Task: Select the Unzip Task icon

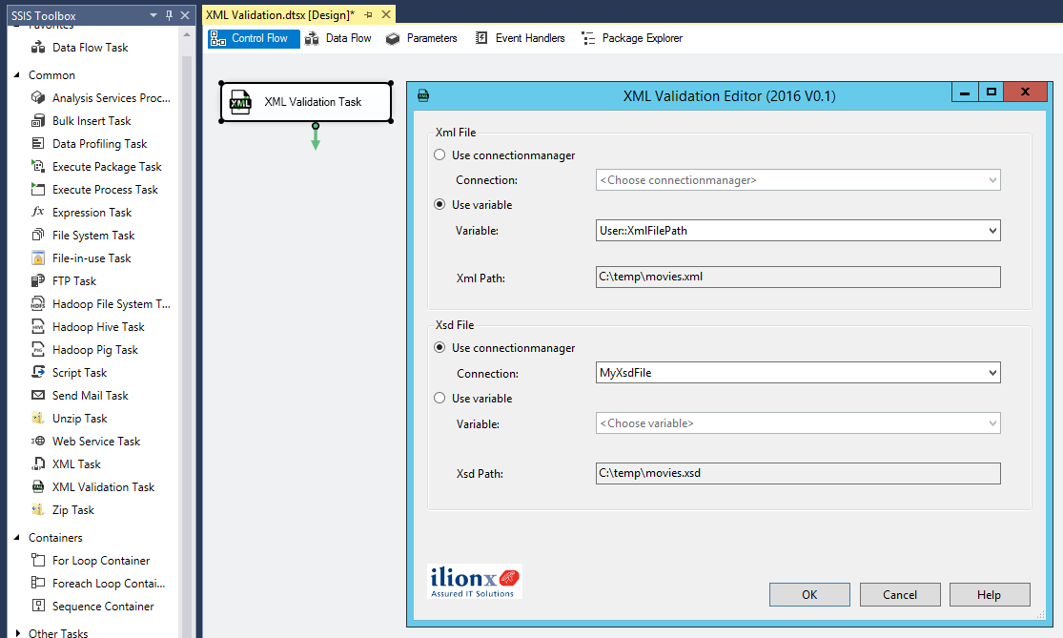Action: [x=38, y=419]
